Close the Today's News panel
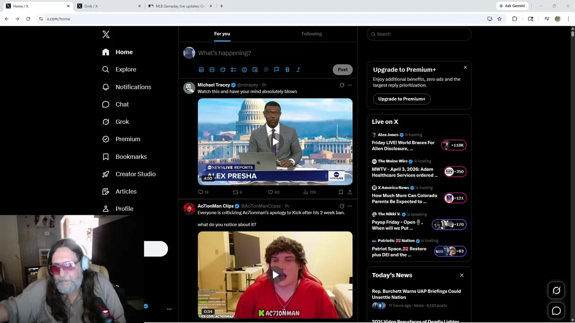 (461, 275)
